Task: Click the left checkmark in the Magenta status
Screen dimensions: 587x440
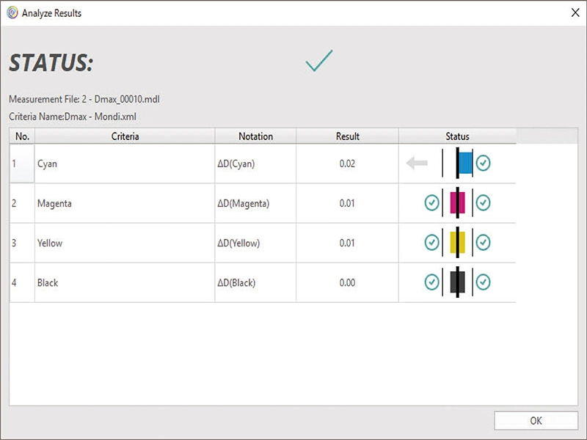Action: [x=433, y=203]
